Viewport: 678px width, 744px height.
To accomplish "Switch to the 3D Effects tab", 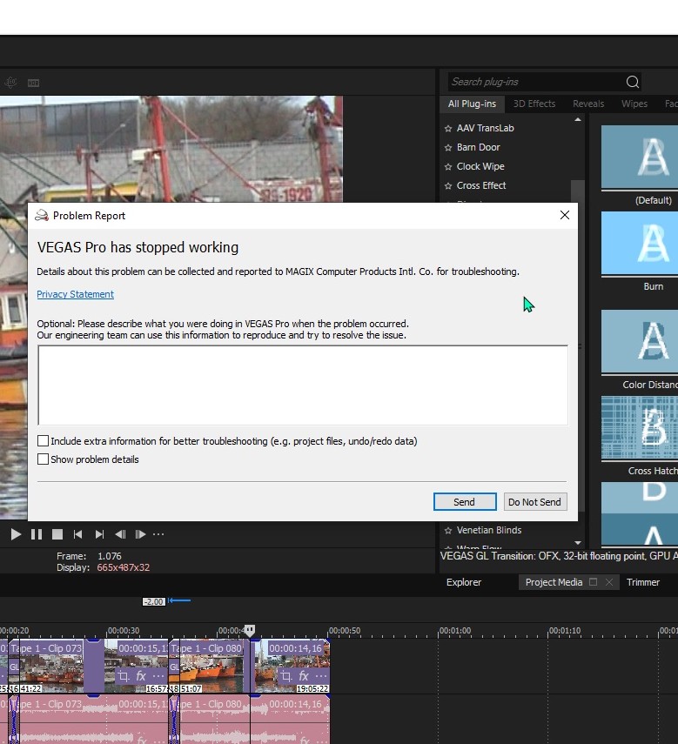I will (534, 104).
